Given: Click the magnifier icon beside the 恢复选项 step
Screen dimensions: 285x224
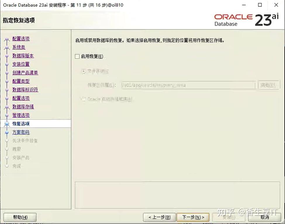Looking at the screenshot, I should point(6,124).
